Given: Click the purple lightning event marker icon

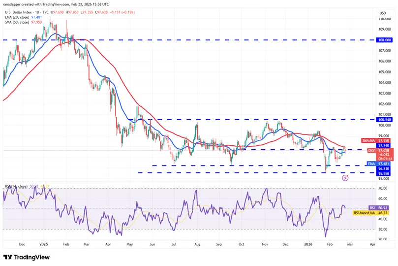Looking at the screenshot, I should click(345, 178).
